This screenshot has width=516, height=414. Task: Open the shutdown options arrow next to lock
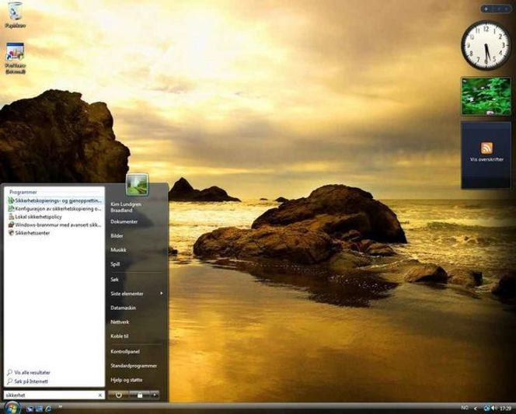(155, 395)
